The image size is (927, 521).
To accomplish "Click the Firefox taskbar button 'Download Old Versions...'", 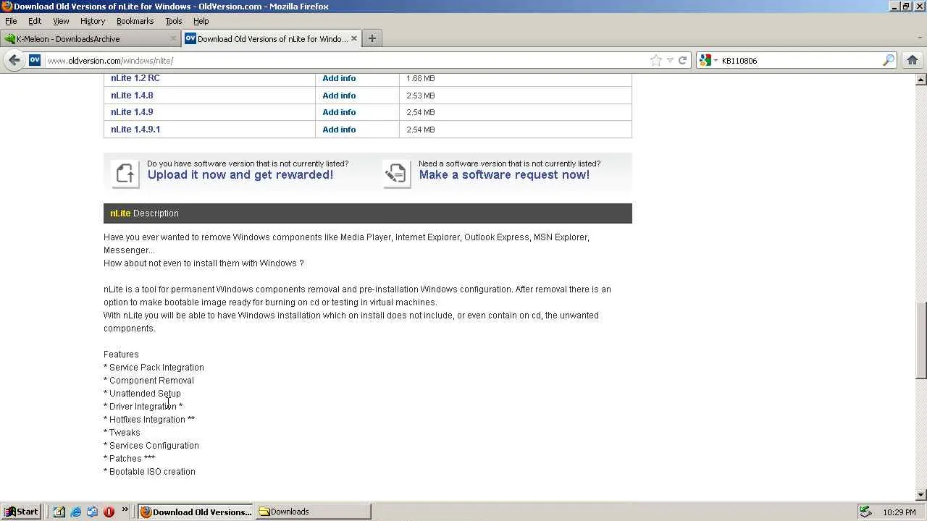I will pos(195,512).
